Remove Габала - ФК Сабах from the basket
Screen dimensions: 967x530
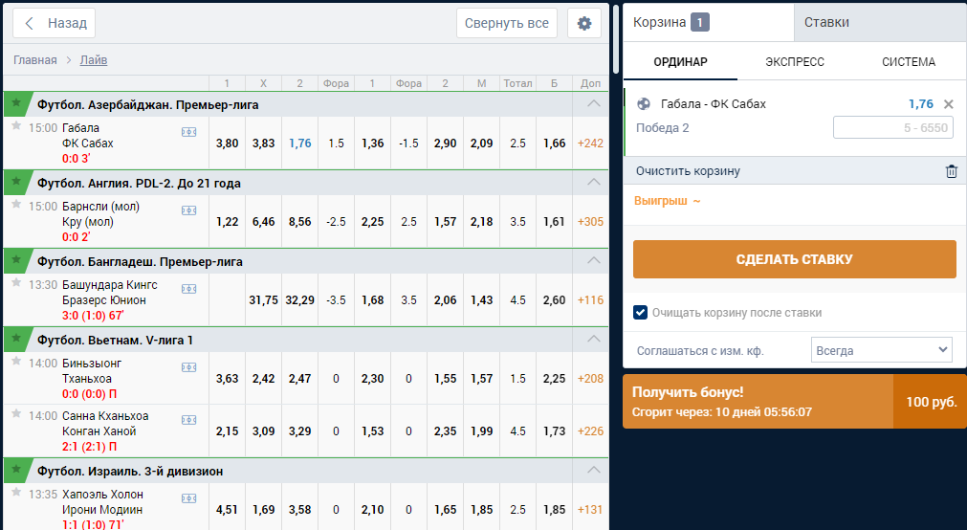pos(949,104)
